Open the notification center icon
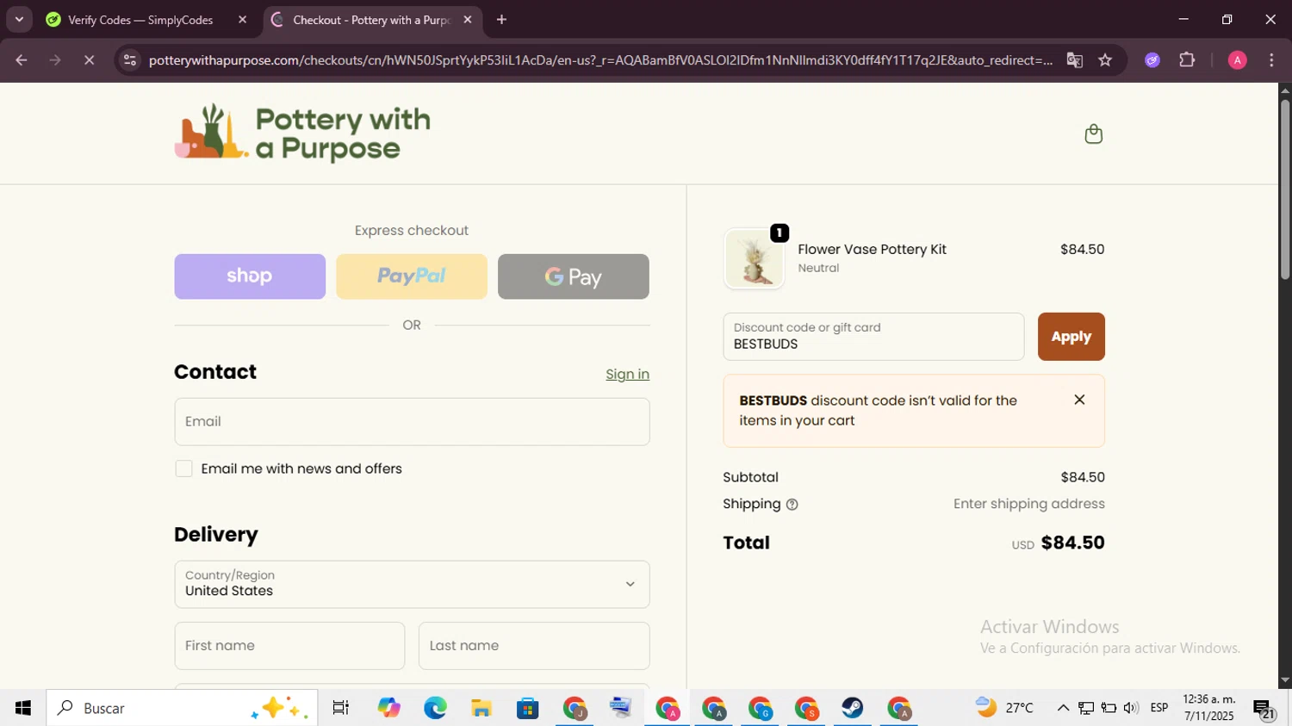 pyautogui.click(x=1264, y=709)
